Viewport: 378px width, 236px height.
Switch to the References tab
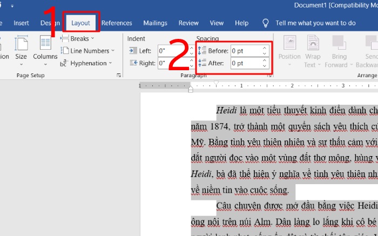pyautogui.click(x=117, y=23)
